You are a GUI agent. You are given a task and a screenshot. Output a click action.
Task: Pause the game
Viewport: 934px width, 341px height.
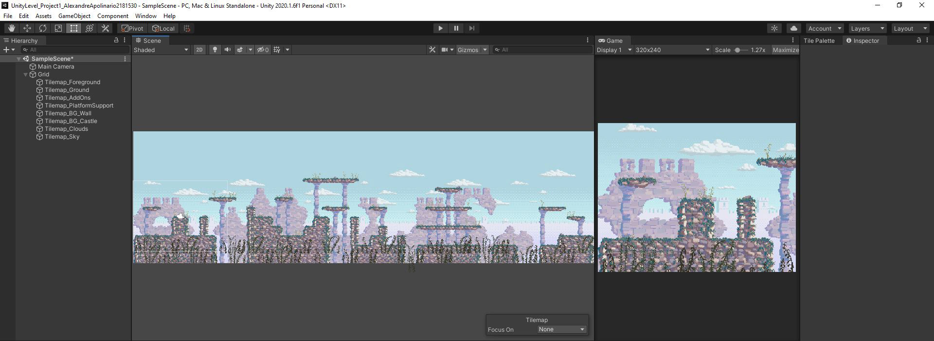click(x=456, y=28)
